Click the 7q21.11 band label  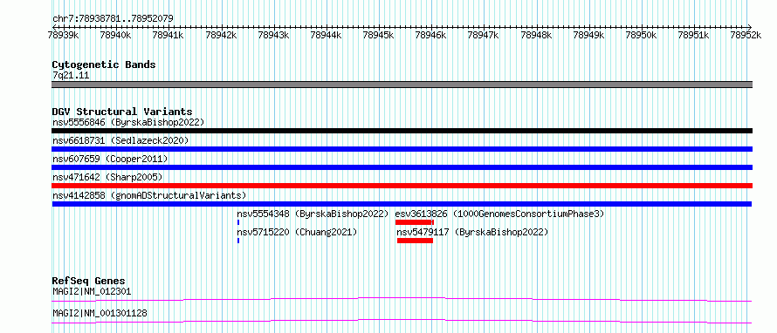(x=71, y=76)
